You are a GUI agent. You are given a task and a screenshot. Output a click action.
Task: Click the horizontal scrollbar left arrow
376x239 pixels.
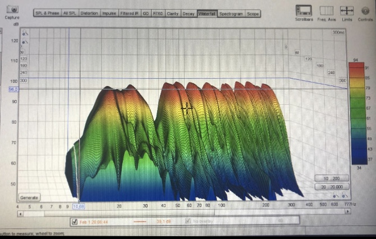coord(21,214)
